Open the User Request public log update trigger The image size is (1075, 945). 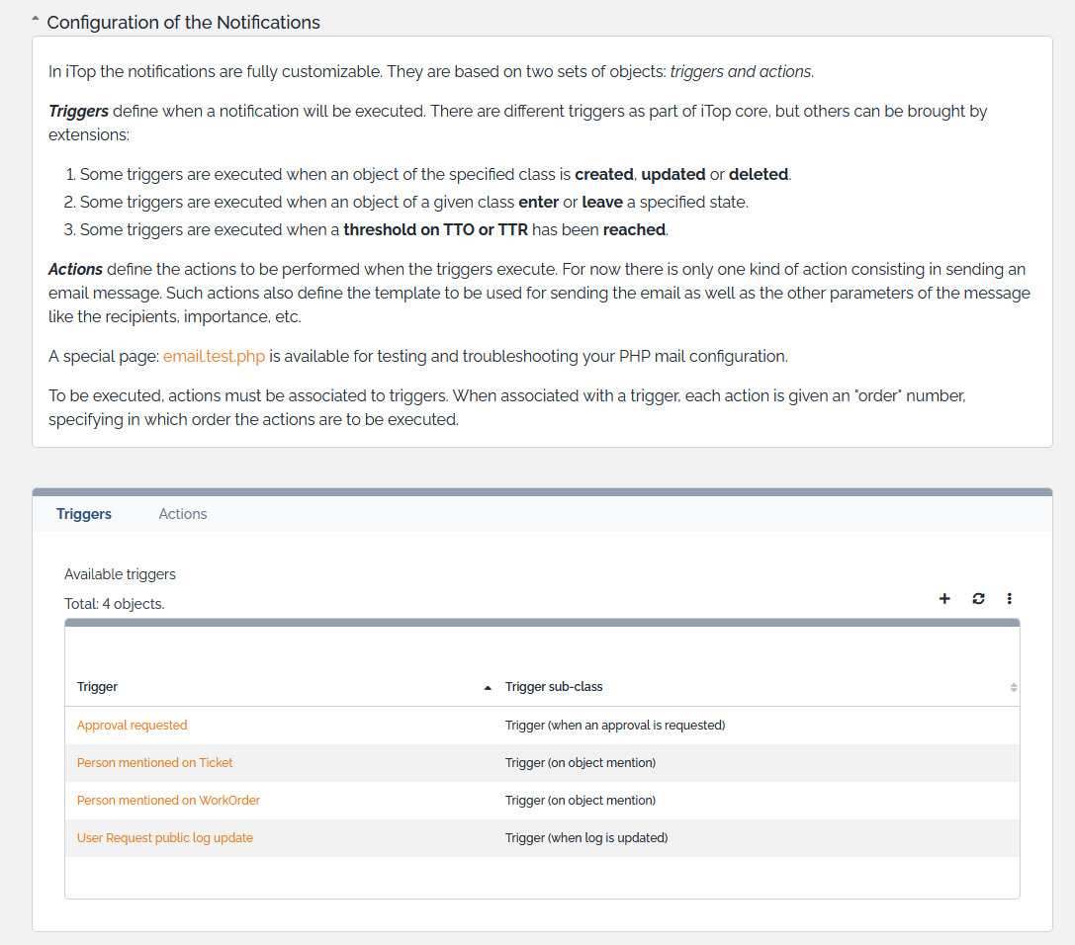coord(165,838)
